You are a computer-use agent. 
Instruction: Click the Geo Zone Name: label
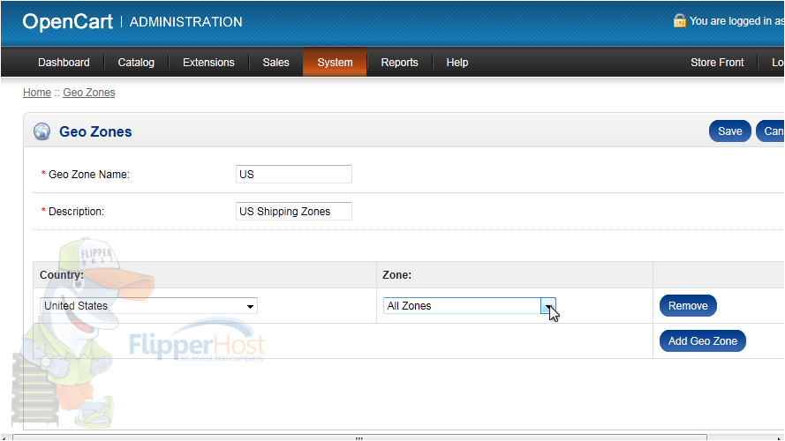coord(89,175)
